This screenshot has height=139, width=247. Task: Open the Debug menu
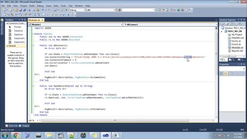pyautogui.click(x=40, y=6)
